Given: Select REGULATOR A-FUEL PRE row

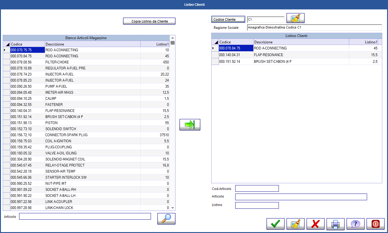Looking at the screenshot, I should pyautogui.click(x=86, y=68).
